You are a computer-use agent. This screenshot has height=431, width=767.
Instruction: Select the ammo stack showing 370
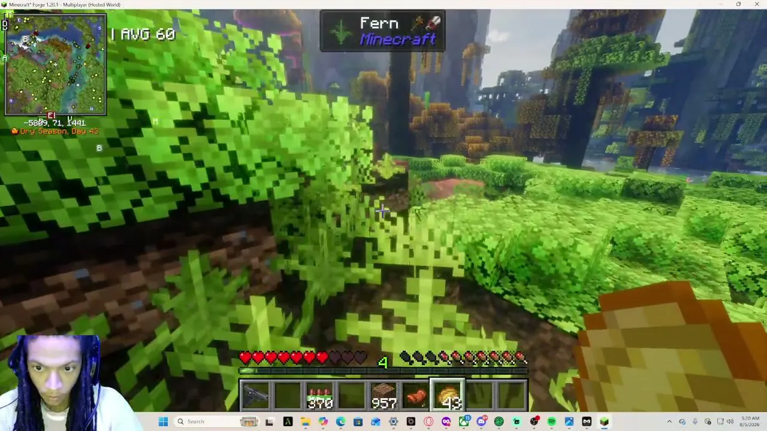320,396
